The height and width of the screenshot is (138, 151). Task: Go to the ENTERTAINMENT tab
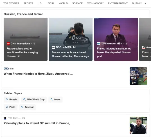click(x=118, y=3)
